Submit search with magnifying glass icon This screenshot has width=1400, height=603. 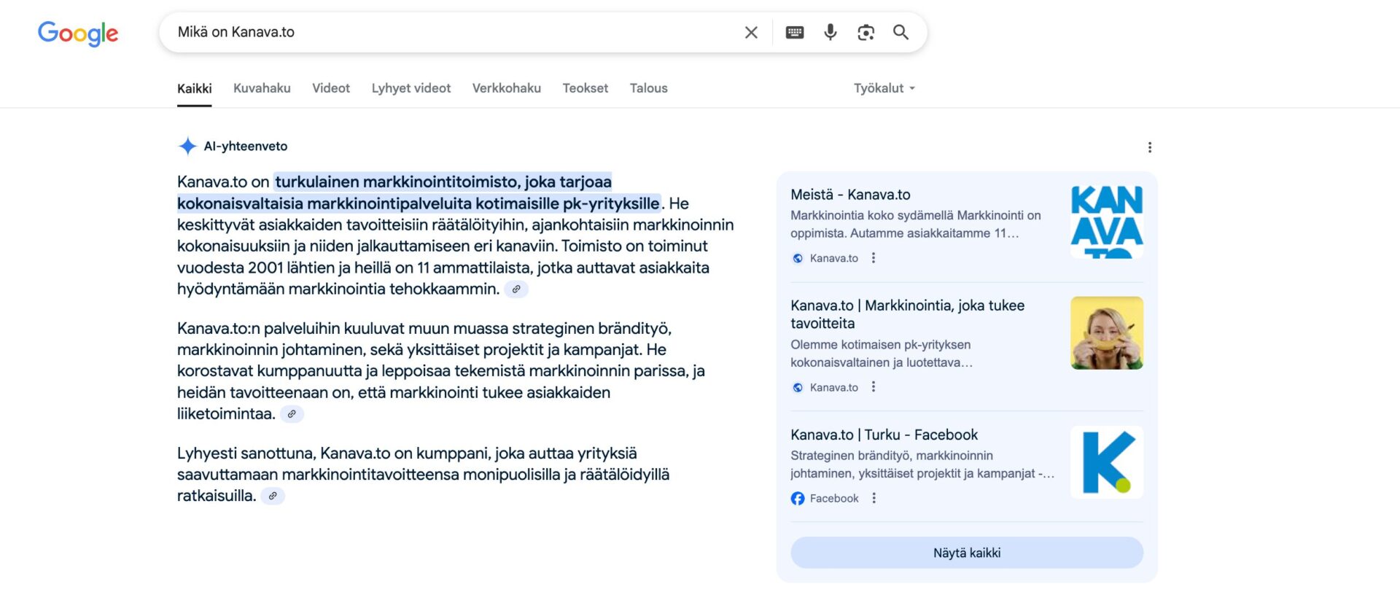click(x=901, y=32)
